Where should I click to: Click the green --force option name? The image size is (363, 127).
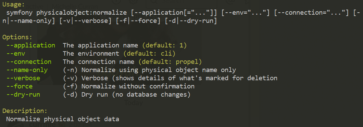[x=20, y=86]
